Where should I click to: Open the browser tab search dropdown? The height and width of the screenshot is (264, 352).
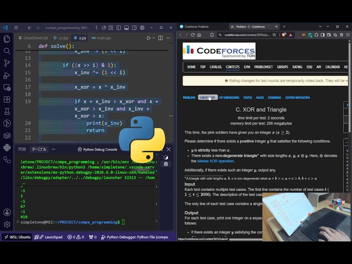click(x=320, y=26)
